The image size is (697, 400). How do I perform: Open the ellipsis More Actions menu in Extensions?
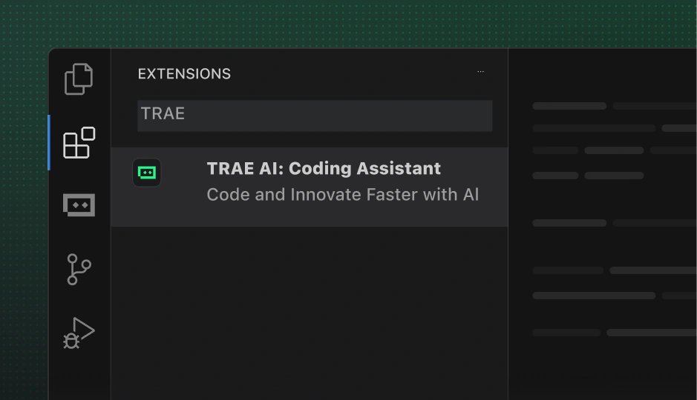pyautogui.click(x=480, y=71)
